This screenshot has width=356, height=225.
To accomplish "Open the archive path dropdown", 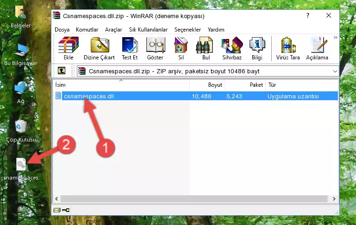I will pyautogui.click(x=335, y=71).
